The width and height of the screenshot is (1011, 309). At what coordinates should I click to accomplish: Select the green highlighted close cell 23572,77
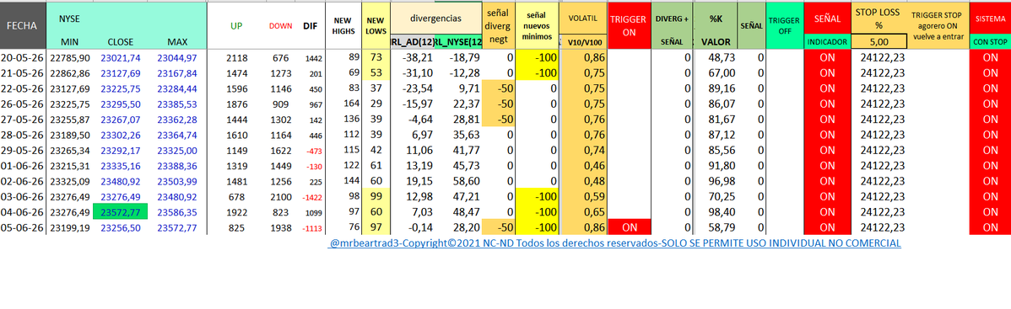tap(121, 212)
